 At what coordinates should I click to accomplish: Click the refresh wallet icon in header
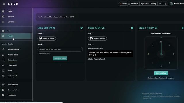point(160,4)
